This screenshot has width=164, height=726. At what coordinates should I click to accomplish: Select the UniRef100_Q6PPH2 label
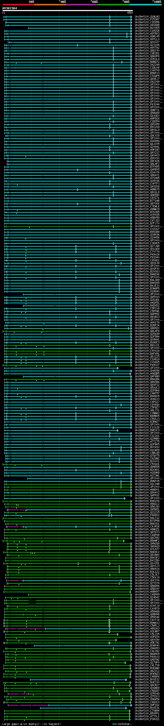pos(147,314)
